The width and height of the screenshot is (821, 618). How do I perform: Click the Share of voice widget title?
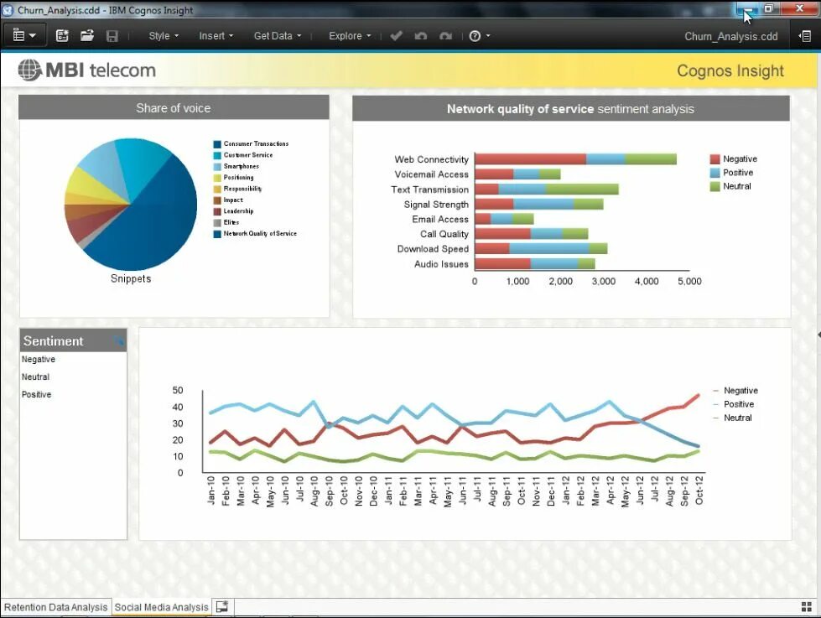coord(174,108)
